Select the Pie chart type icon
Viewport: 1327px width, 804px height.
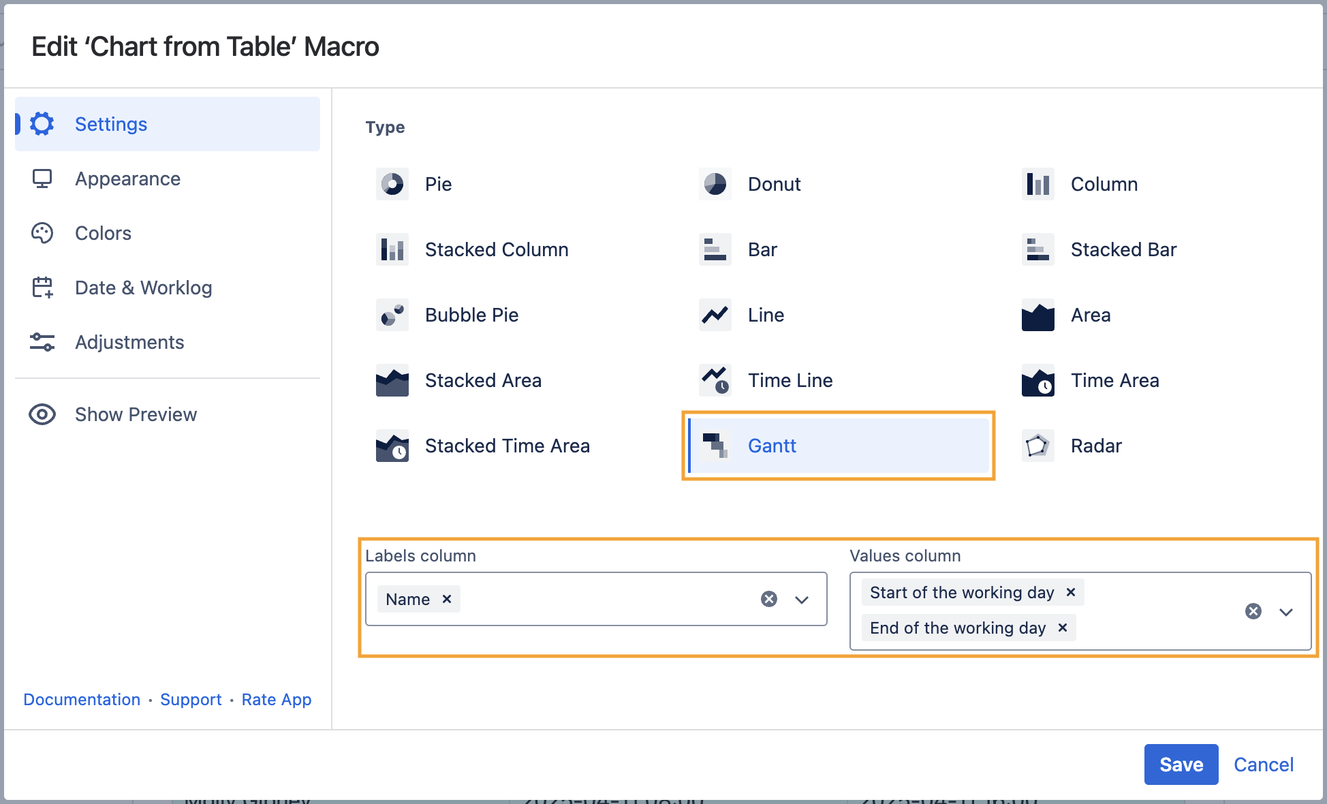[392, 184]
